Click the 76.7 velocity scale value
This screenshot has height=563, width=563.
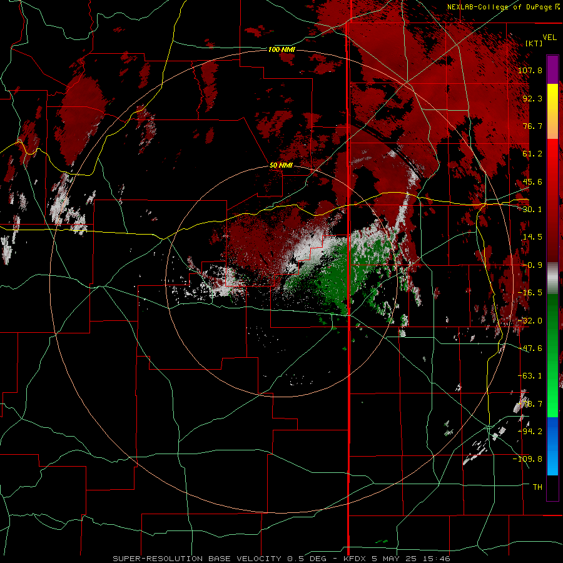(x=532, y=126)
